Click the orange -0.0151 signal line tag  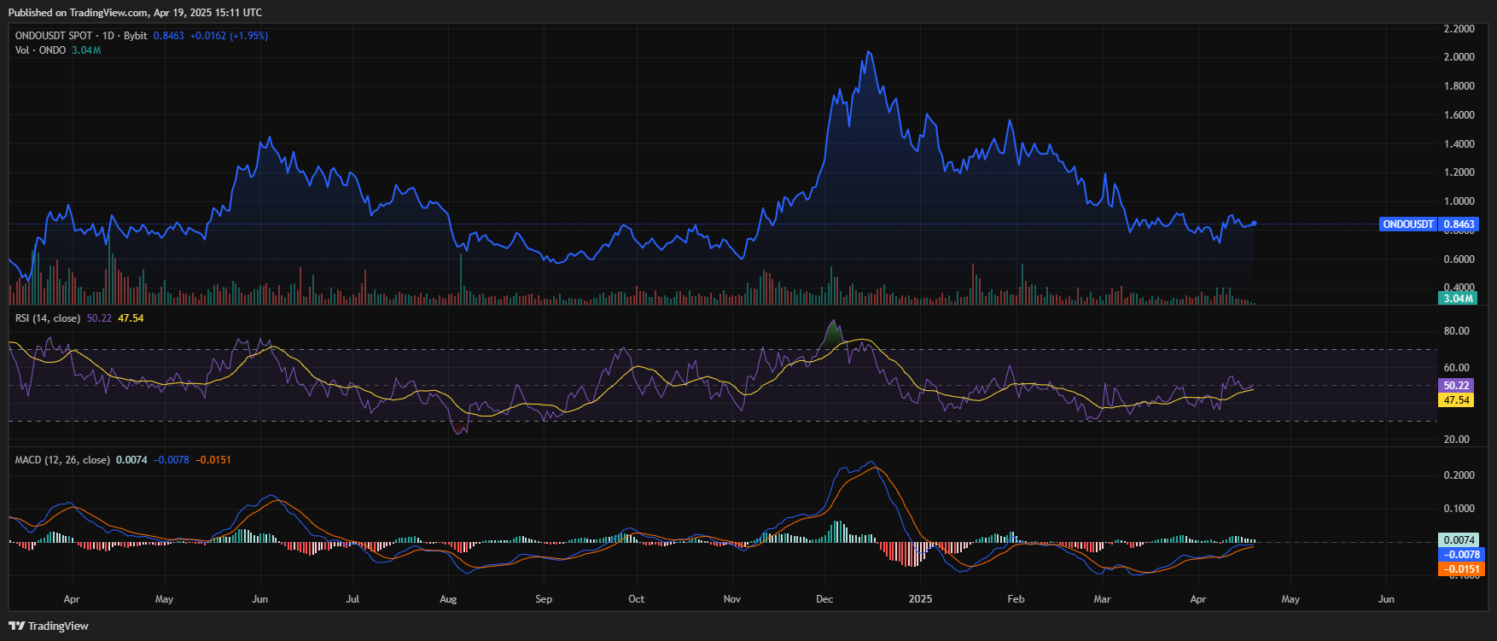click(1461, 568)
